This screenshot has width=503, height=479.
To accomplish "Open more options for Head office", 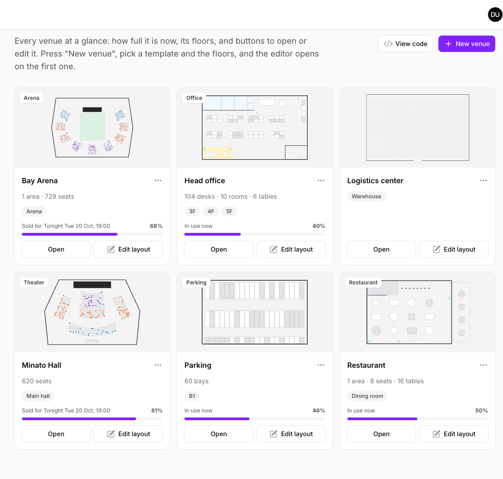I will tap(321, 180).
